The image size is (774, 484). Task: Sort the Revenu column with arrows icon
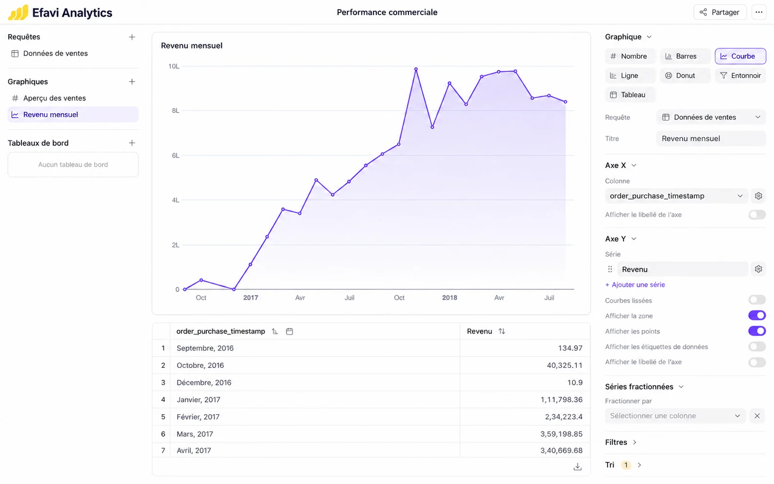coord(502,331)
